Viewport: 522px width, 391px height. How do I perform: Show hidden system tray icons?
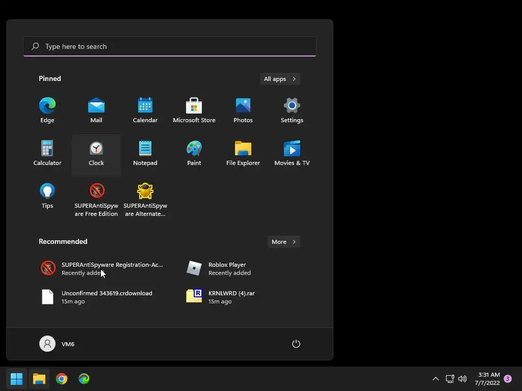pyautogui.click(x=435, y=379)
